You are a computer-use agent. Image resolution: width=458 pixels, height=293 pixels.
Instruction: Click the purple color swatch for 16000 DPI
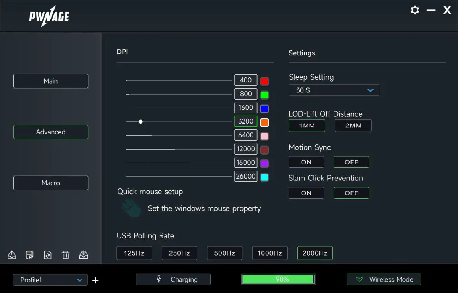[264, 164]
